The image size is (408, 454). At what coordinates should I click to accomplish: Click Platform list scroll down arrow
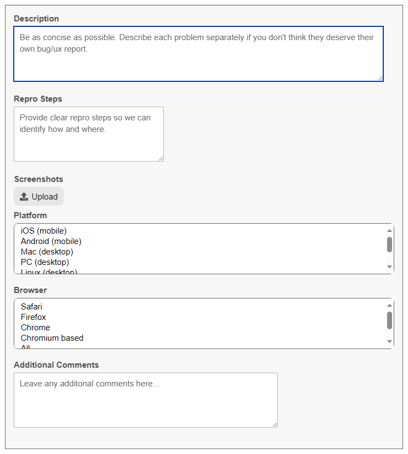tap(389, 267)
